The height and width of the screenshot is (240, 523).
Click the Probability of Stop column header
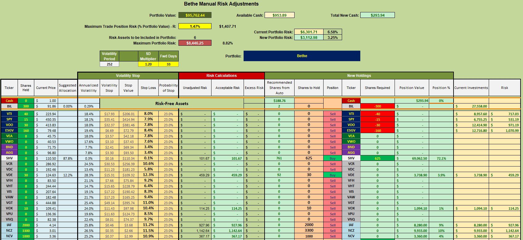(169, 88)
